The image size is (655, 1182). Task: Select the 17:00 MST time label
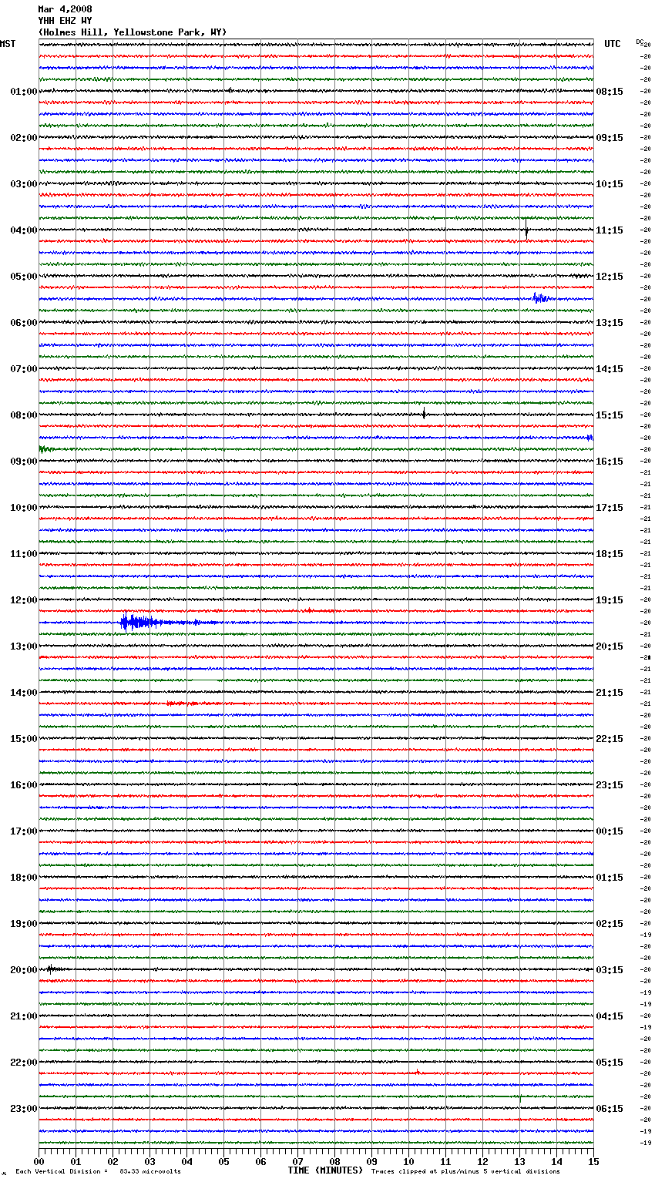pos(24,831)
